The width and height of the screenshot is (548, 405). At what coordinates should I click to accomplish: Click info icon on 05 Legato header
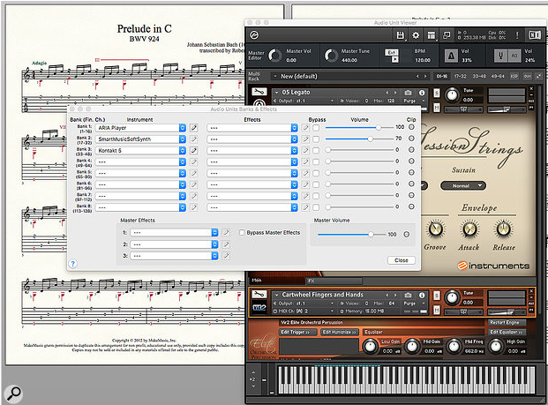click(x=422, y=93)
